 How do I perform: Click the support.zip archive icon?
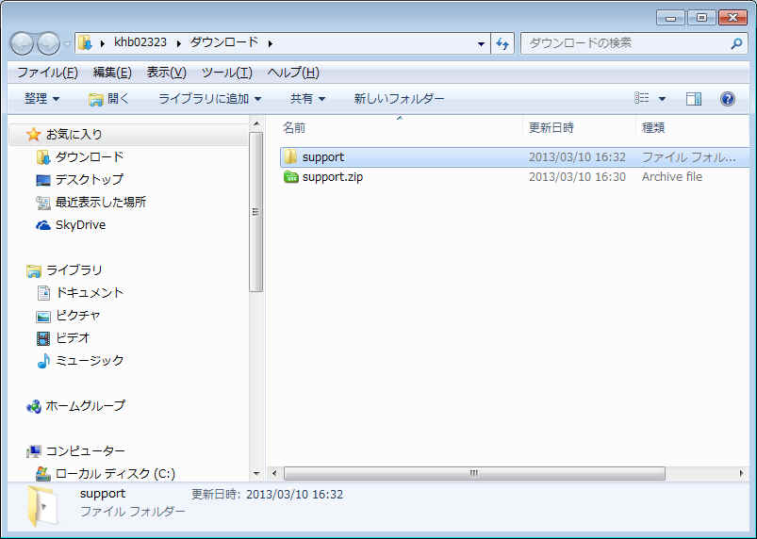click(x=290, y=176)
